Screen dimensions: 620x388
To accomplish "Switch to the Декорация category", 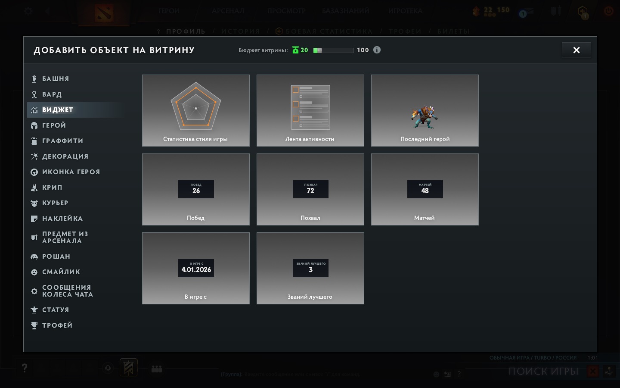I will tap(65, 156).
